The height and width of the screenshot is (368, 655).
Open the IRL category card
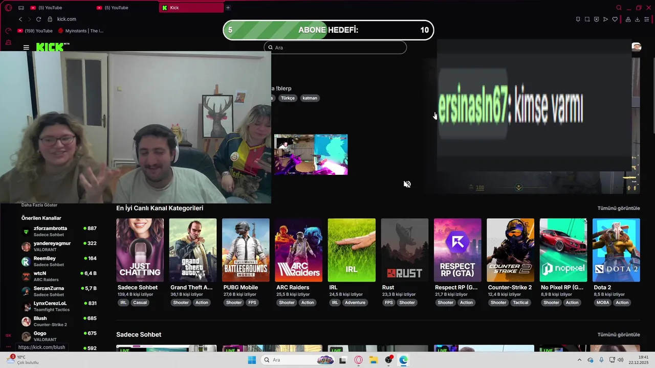[x=352, y=250]
